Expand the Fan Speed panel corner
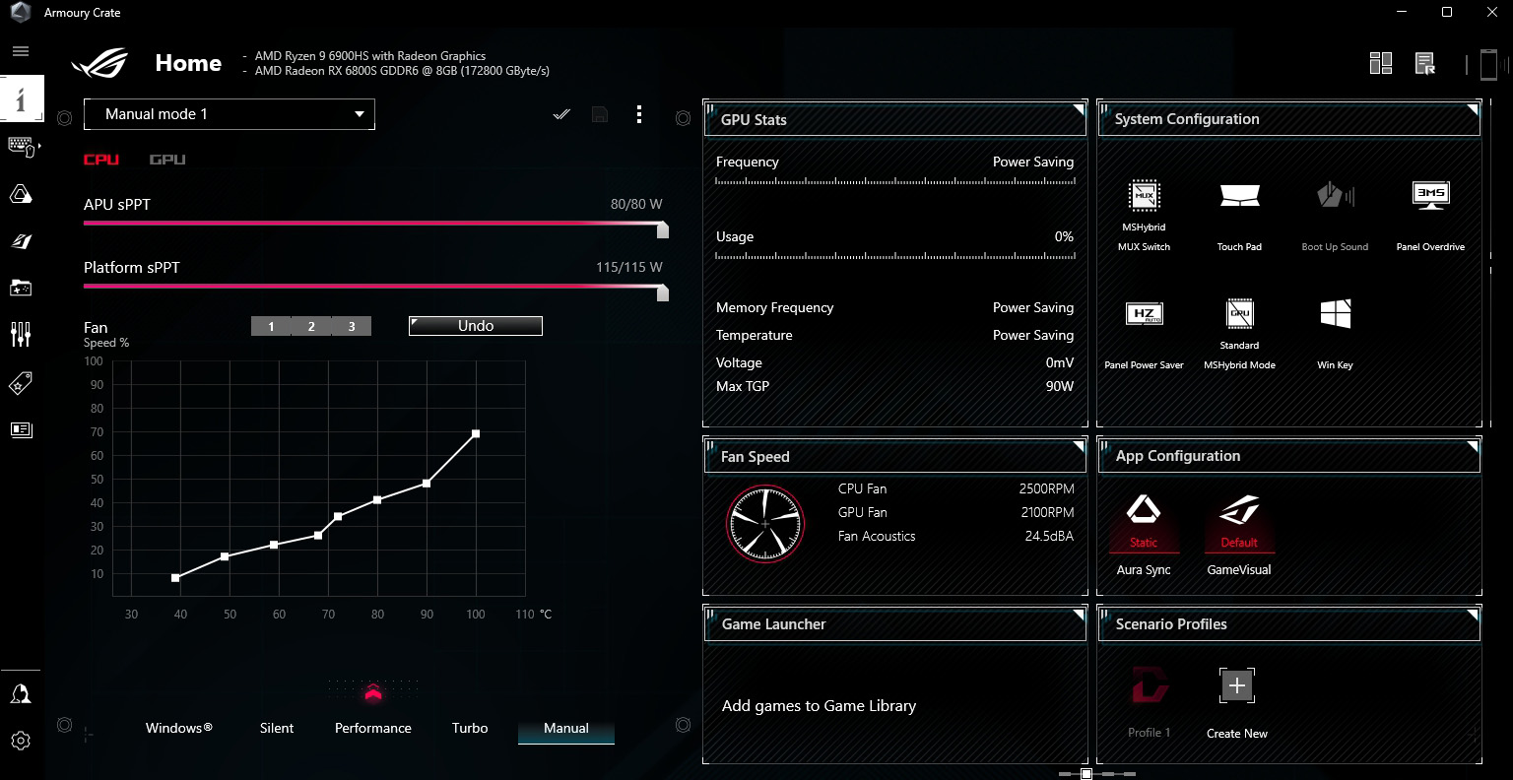 coord(1080,446)
